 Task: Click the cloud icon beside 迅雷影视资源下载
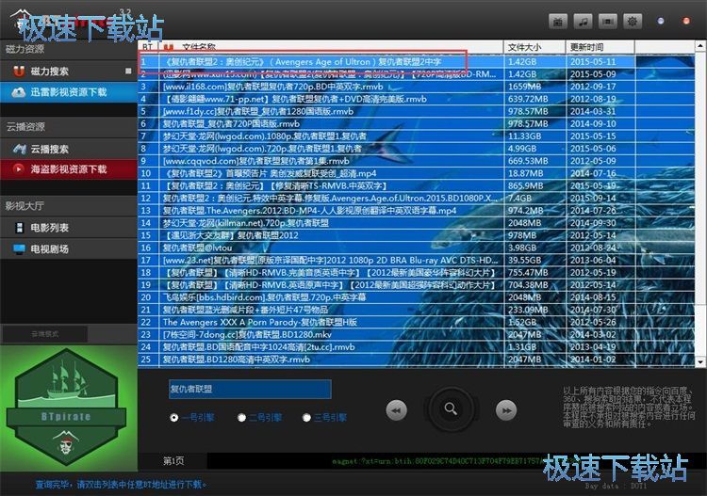pyautogui.click(x=19, y=92)
